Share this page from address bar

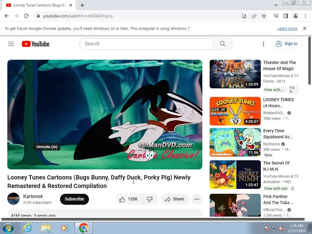point(254,16)
